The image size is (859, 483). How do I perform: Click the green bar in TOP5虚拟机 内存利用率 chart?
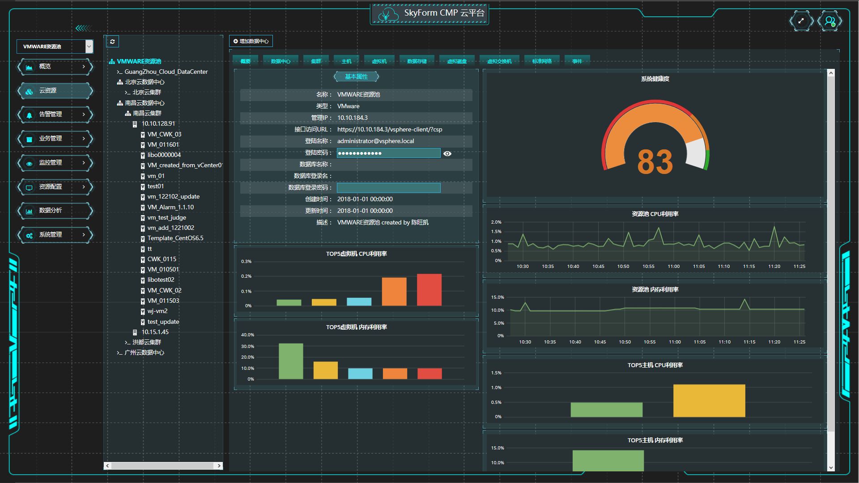coord(291,361)
